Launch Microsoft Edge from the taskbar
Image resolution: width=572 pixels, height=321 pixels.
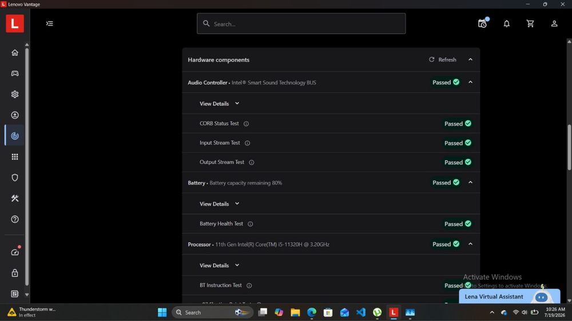click(312, 312)
